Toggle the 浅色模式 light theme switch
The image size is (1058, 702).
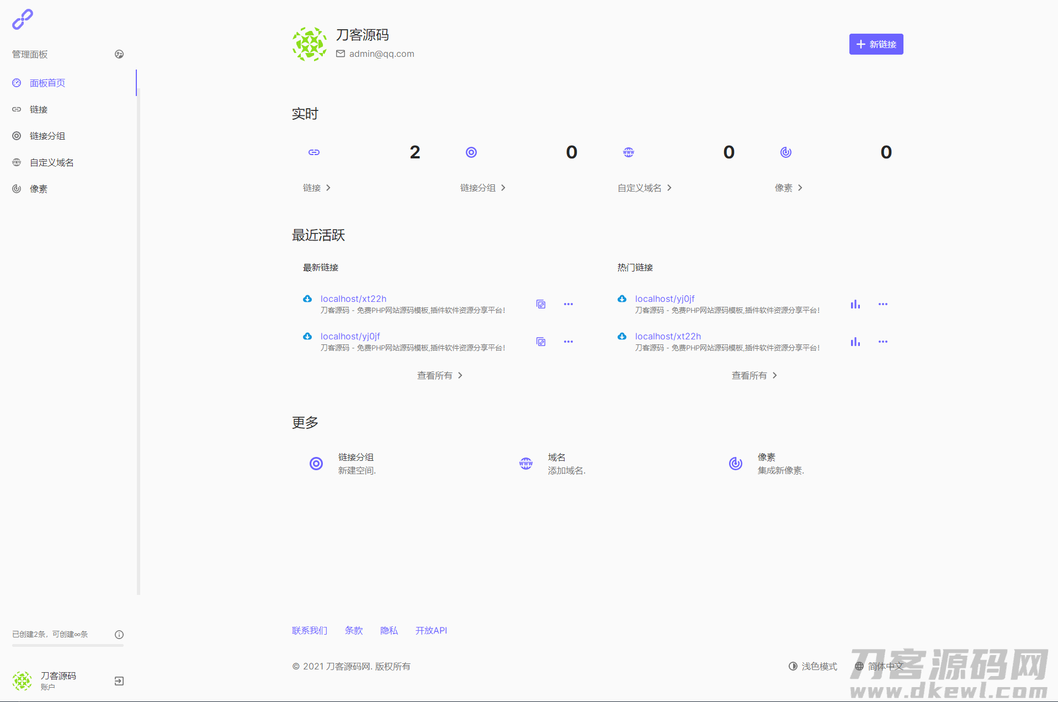click(x=813, y=666)
